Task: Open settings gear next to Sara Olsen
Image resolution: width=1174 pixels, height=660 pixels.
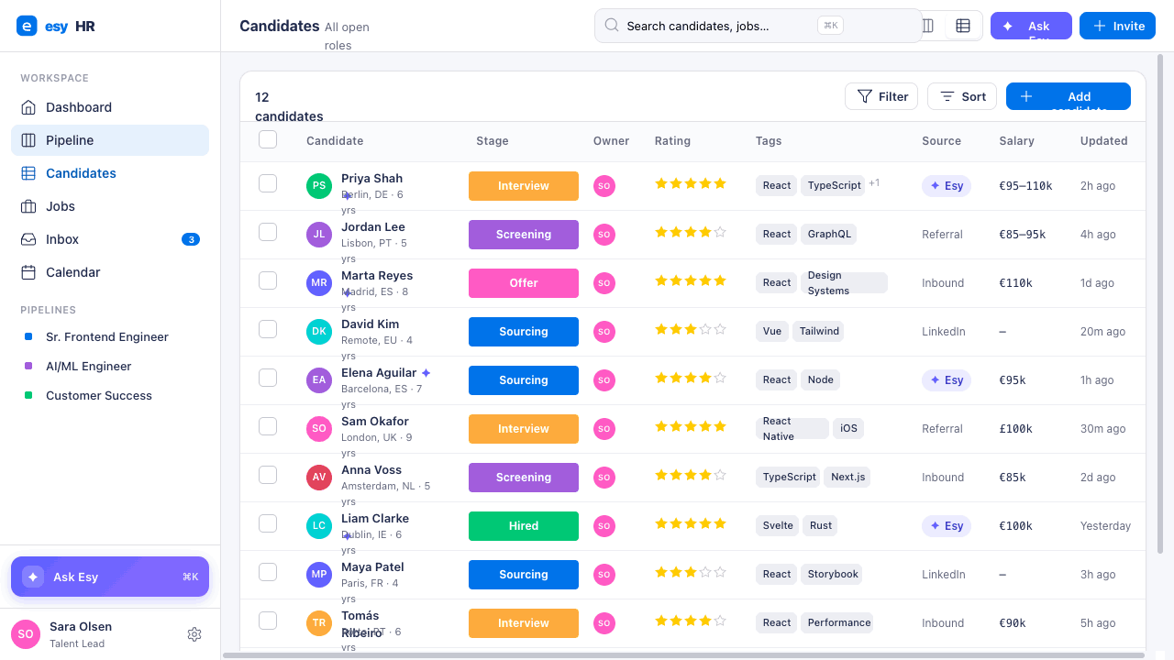Action: (194, 634)
